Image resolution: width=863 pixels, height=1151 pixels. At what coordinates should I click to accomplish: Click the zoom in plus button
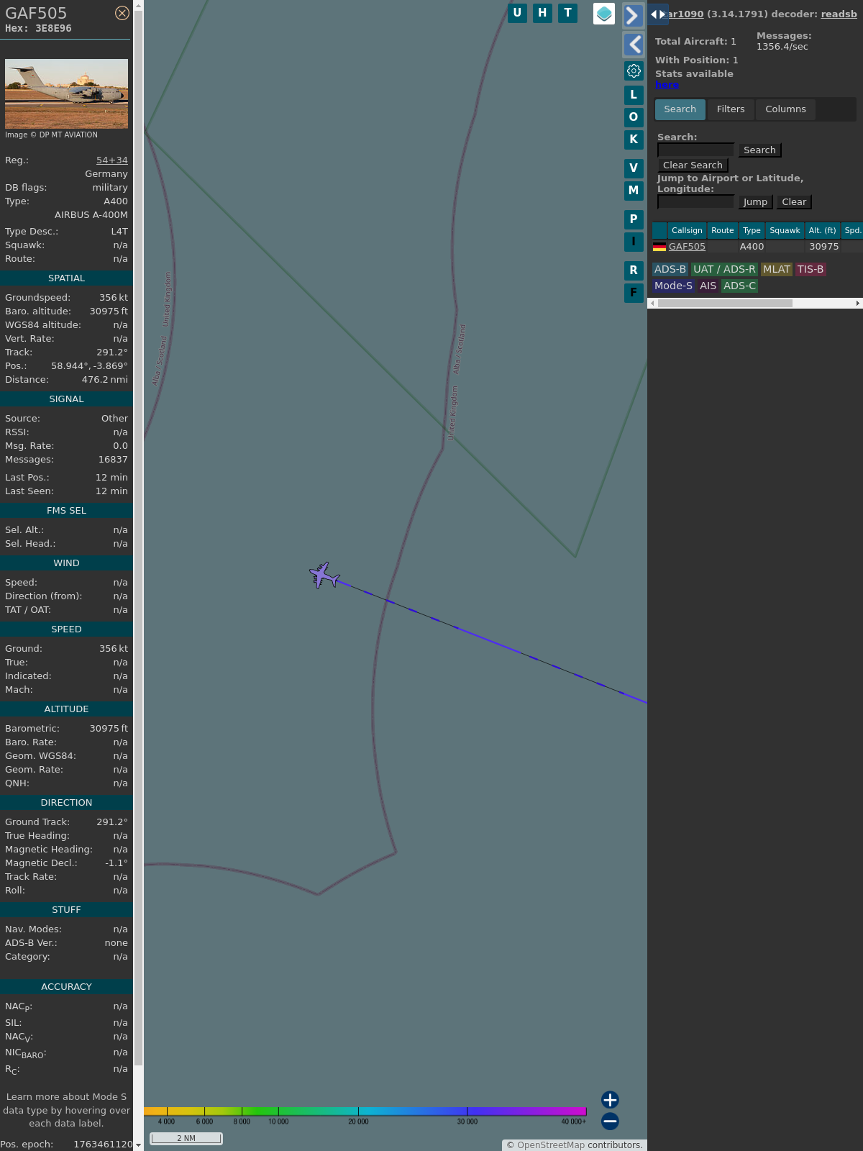610,1099
